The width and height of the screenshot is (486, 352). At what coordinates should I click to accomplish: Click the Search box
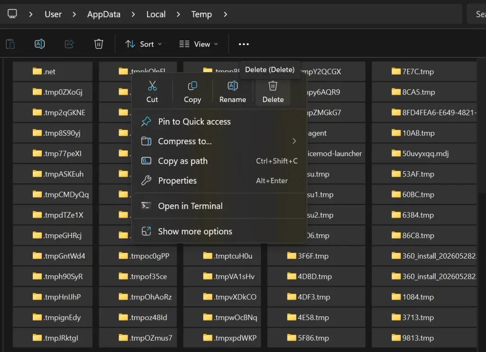point(477,14)
